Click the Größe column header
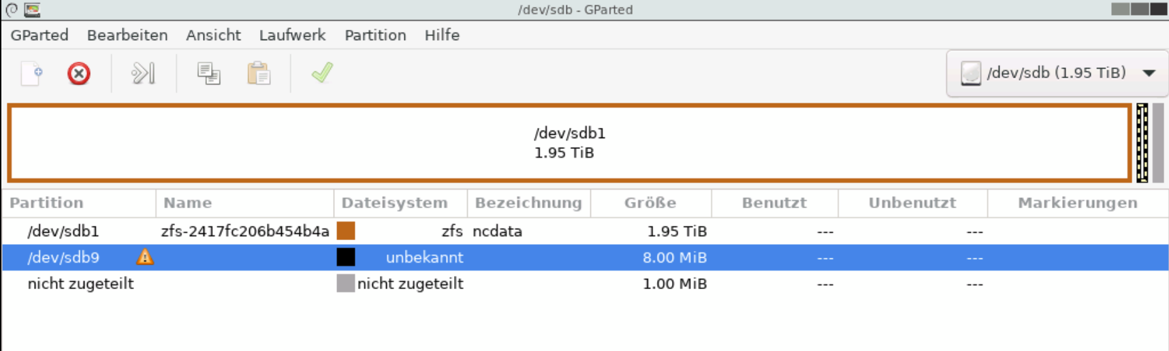Image resolution: width=1169 pixels, height=351 pixels. tap(650, 203)
